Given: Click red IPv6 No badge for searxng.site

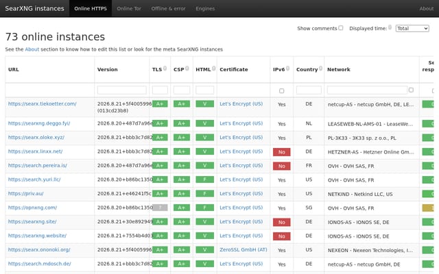Looking at the screenshot, I should 282,222.
